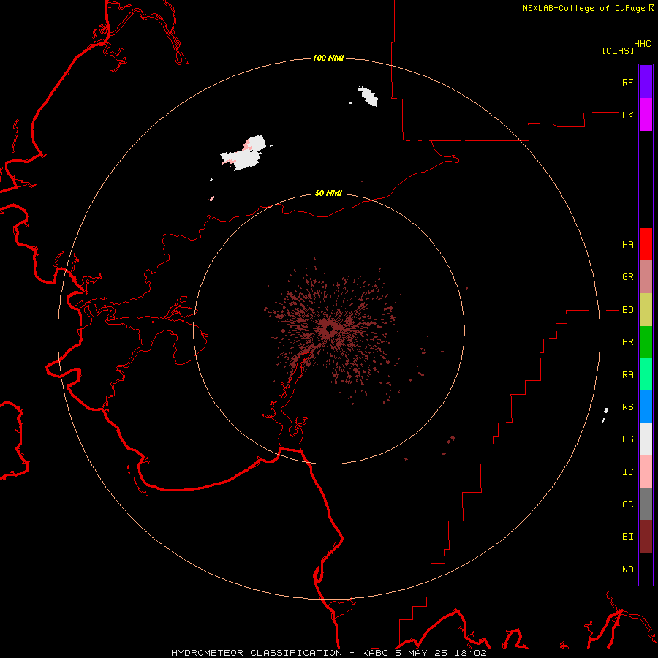Click the RF purple legend swatch
This screenshot has height=658, width=658.
tap(646, 82)
